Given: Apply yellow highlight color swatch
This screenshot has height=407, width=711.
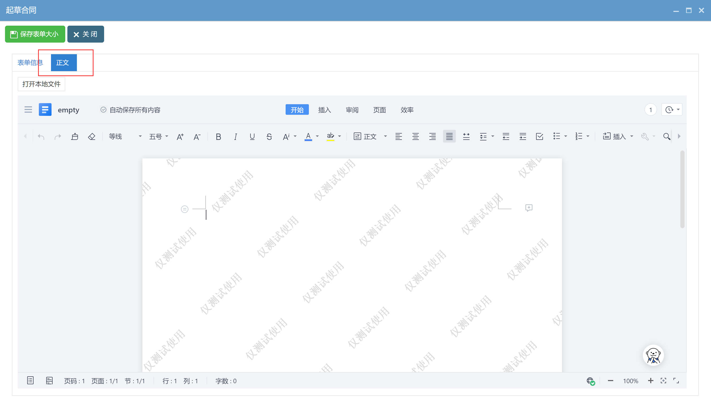Looking at the screenshot, I should pyautogui.click(x=330, y=136).
